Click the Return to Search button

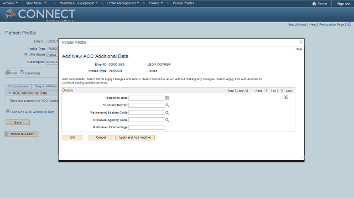click(x=22, y=134)
